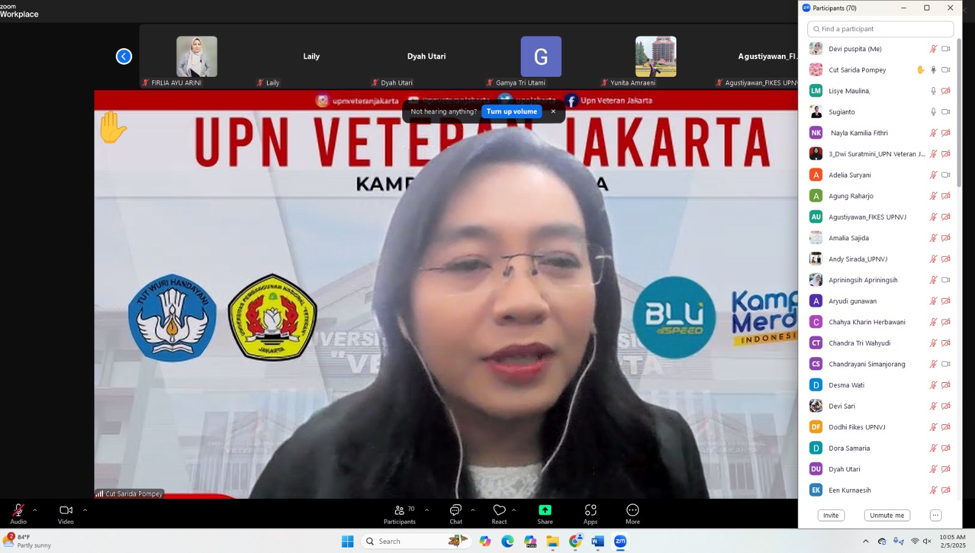Expand the Participants options caret
Screen dimensions: 975x553
pos(427,510)
